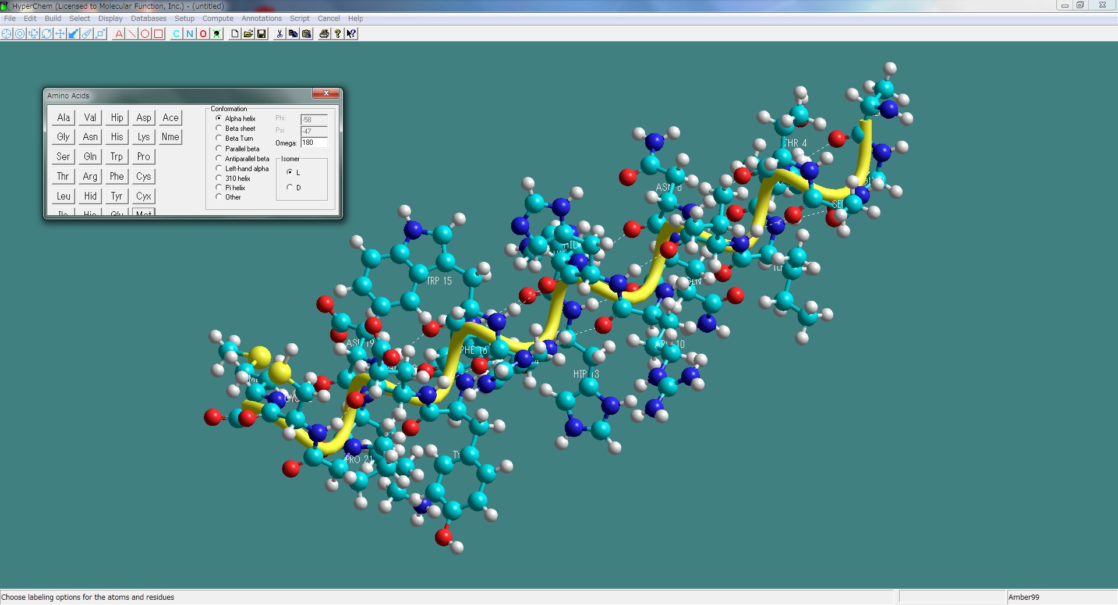Copy selection with toolbar copy icon
Image resolution: width=1118 pixels, height=605 pixels.
pyautogui.click(x=293, y=34)
